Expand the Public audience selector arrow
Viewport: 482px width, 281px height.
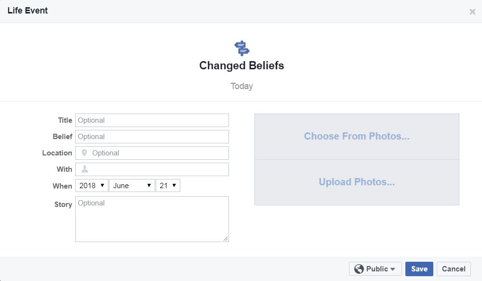tap(393, 269)
